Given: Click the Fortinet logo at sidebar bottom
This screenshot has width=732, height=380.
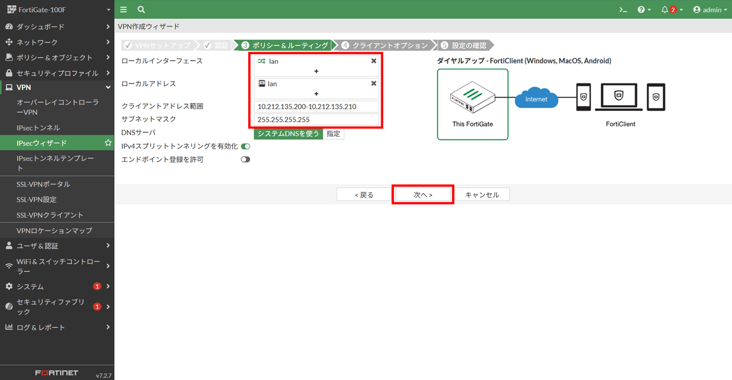Looking at the screenshot, I should [x=56, y=373].
